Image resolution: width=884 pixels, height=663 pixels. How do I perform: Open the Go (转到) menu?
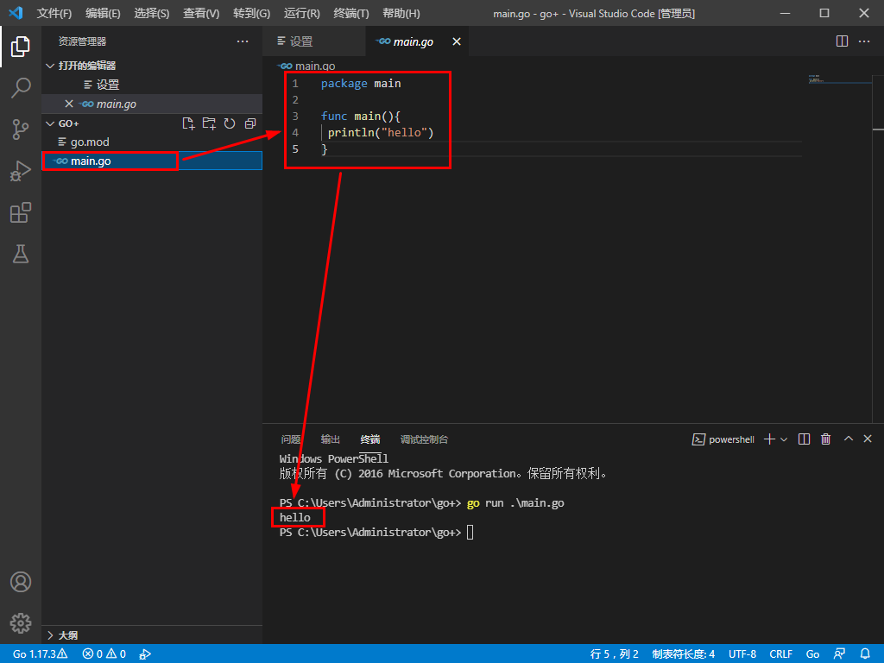[251, 13]
